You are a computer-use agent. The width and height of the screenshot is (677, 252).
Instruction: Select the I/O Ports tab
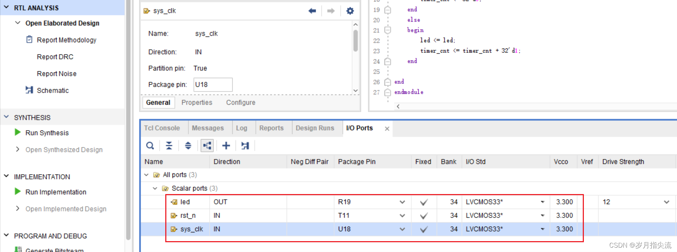tap(360, 128)
